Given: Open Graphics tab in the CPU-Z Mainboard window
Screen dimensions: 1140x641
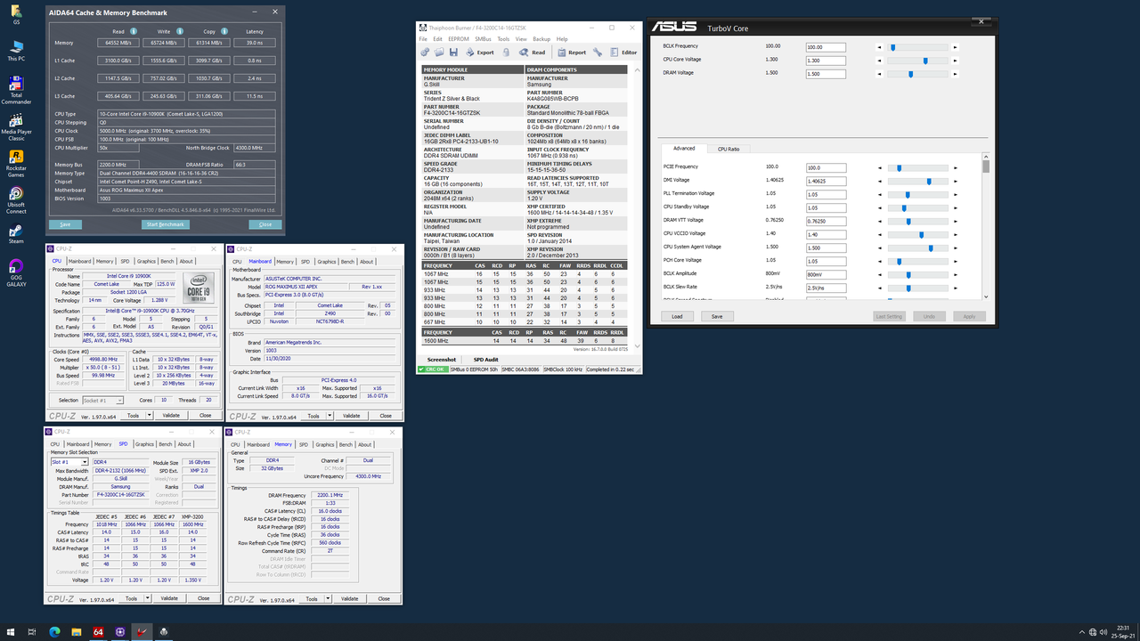Looking at the screenshot, I should pos(327,262).
